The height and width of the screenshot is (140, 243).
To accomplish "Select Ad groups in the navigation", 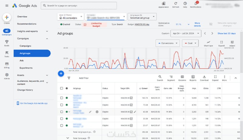I will 32,53.
